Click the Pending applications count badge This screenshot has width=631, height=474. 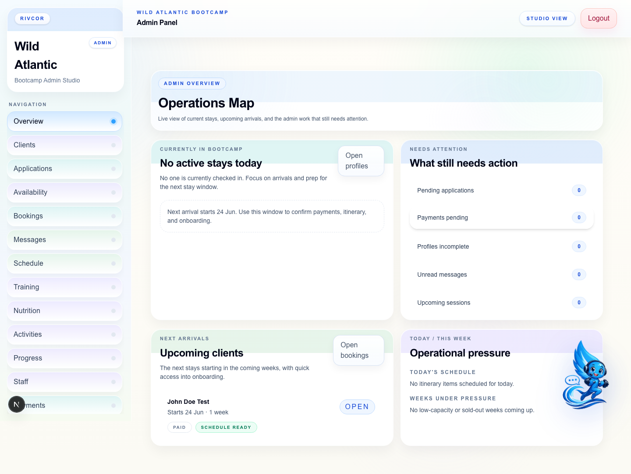(579, 190)
